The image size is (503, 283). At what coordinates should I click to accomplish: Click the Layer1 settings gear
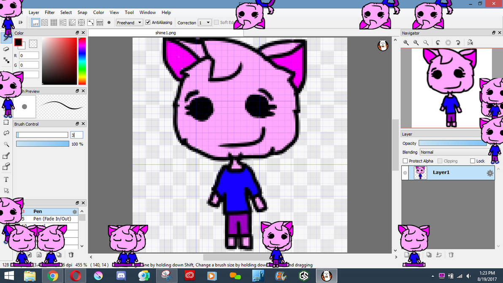tap(489, 173)
